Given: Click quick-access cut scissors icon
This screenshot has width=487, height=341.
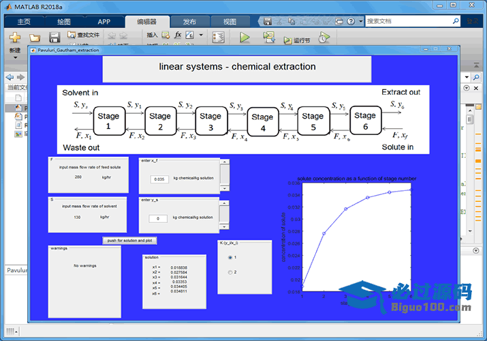Looking at the screenshot, I should (x=279, y=21).
